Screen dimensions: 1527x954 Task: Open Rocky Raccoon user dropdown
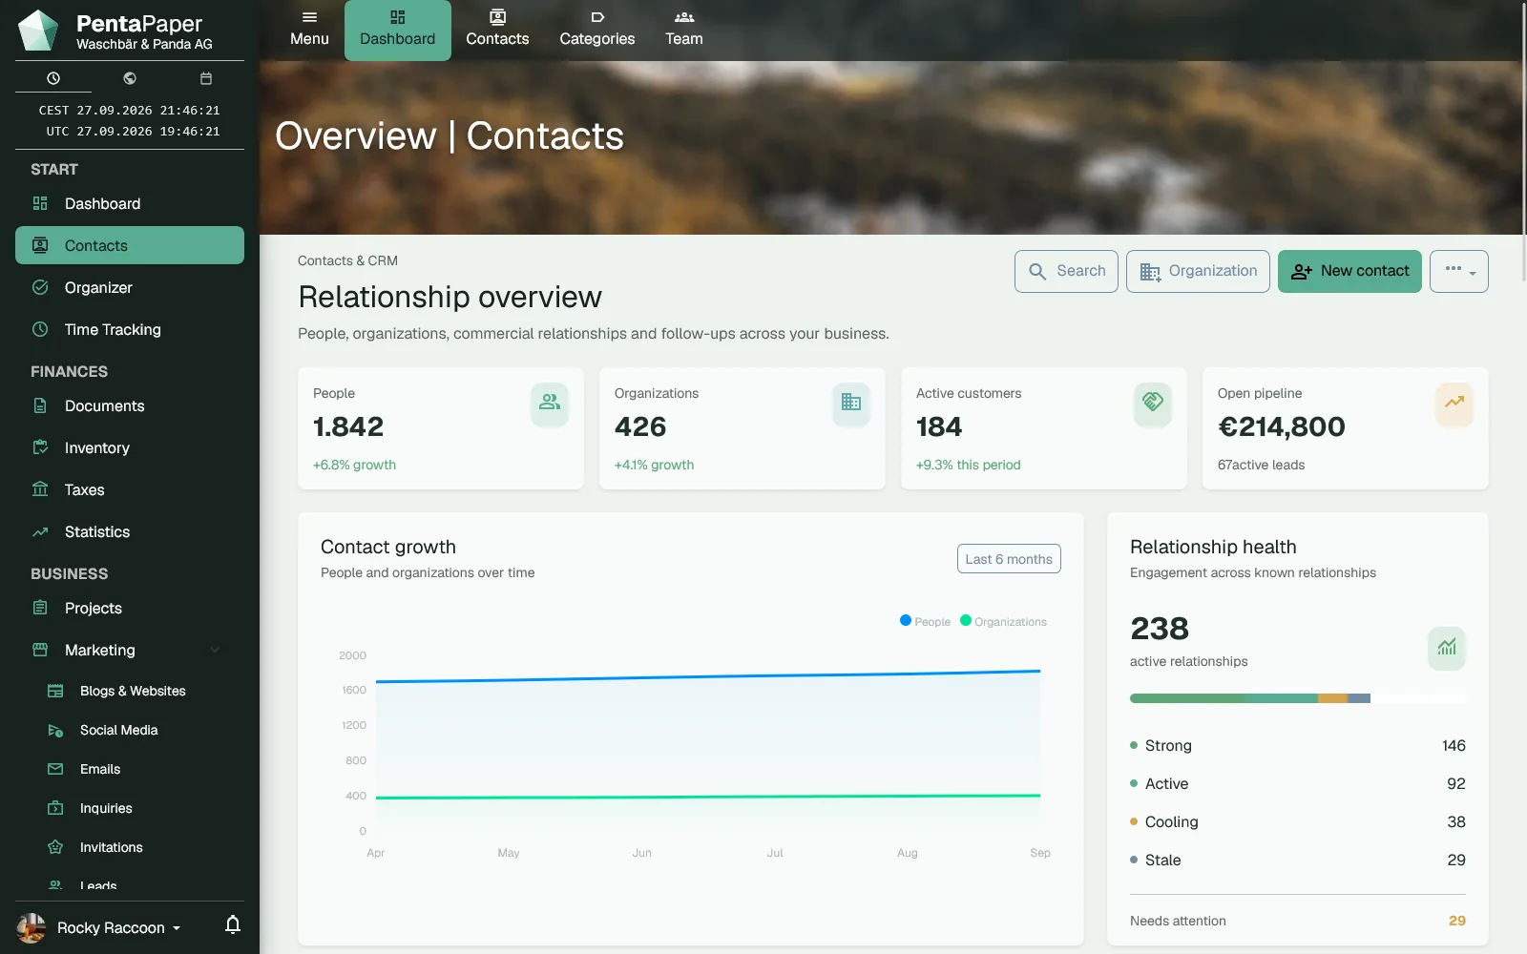118,927
